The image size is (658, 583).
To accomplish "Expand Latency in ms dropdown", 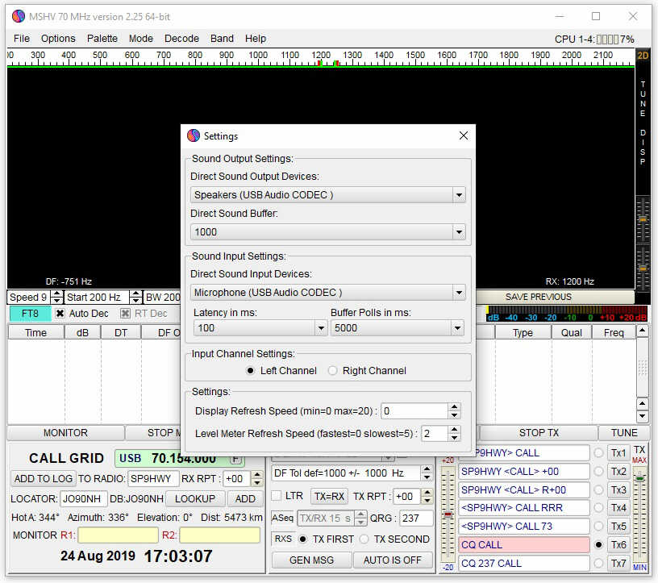I will (x=321, y=328).
